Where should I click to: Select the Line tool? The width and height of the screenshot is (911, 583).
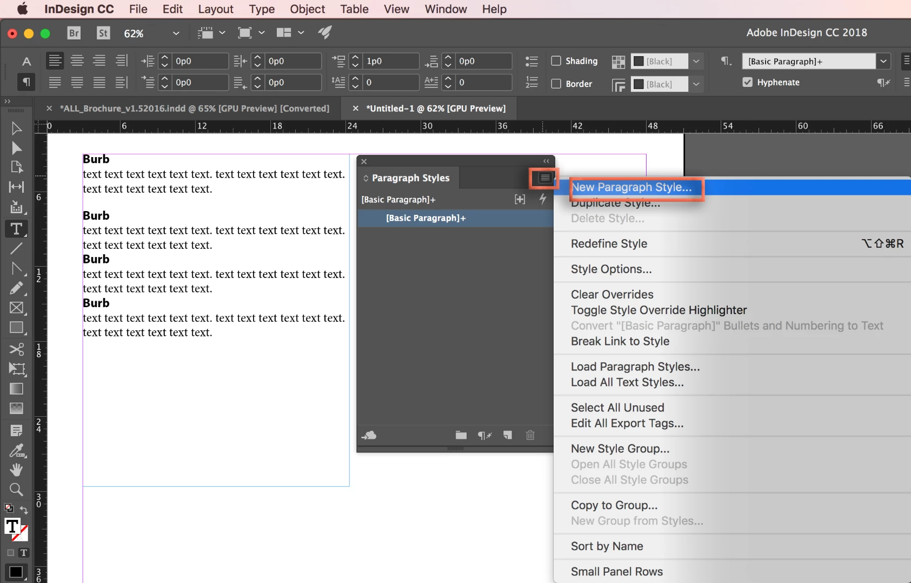pos(16,248)
